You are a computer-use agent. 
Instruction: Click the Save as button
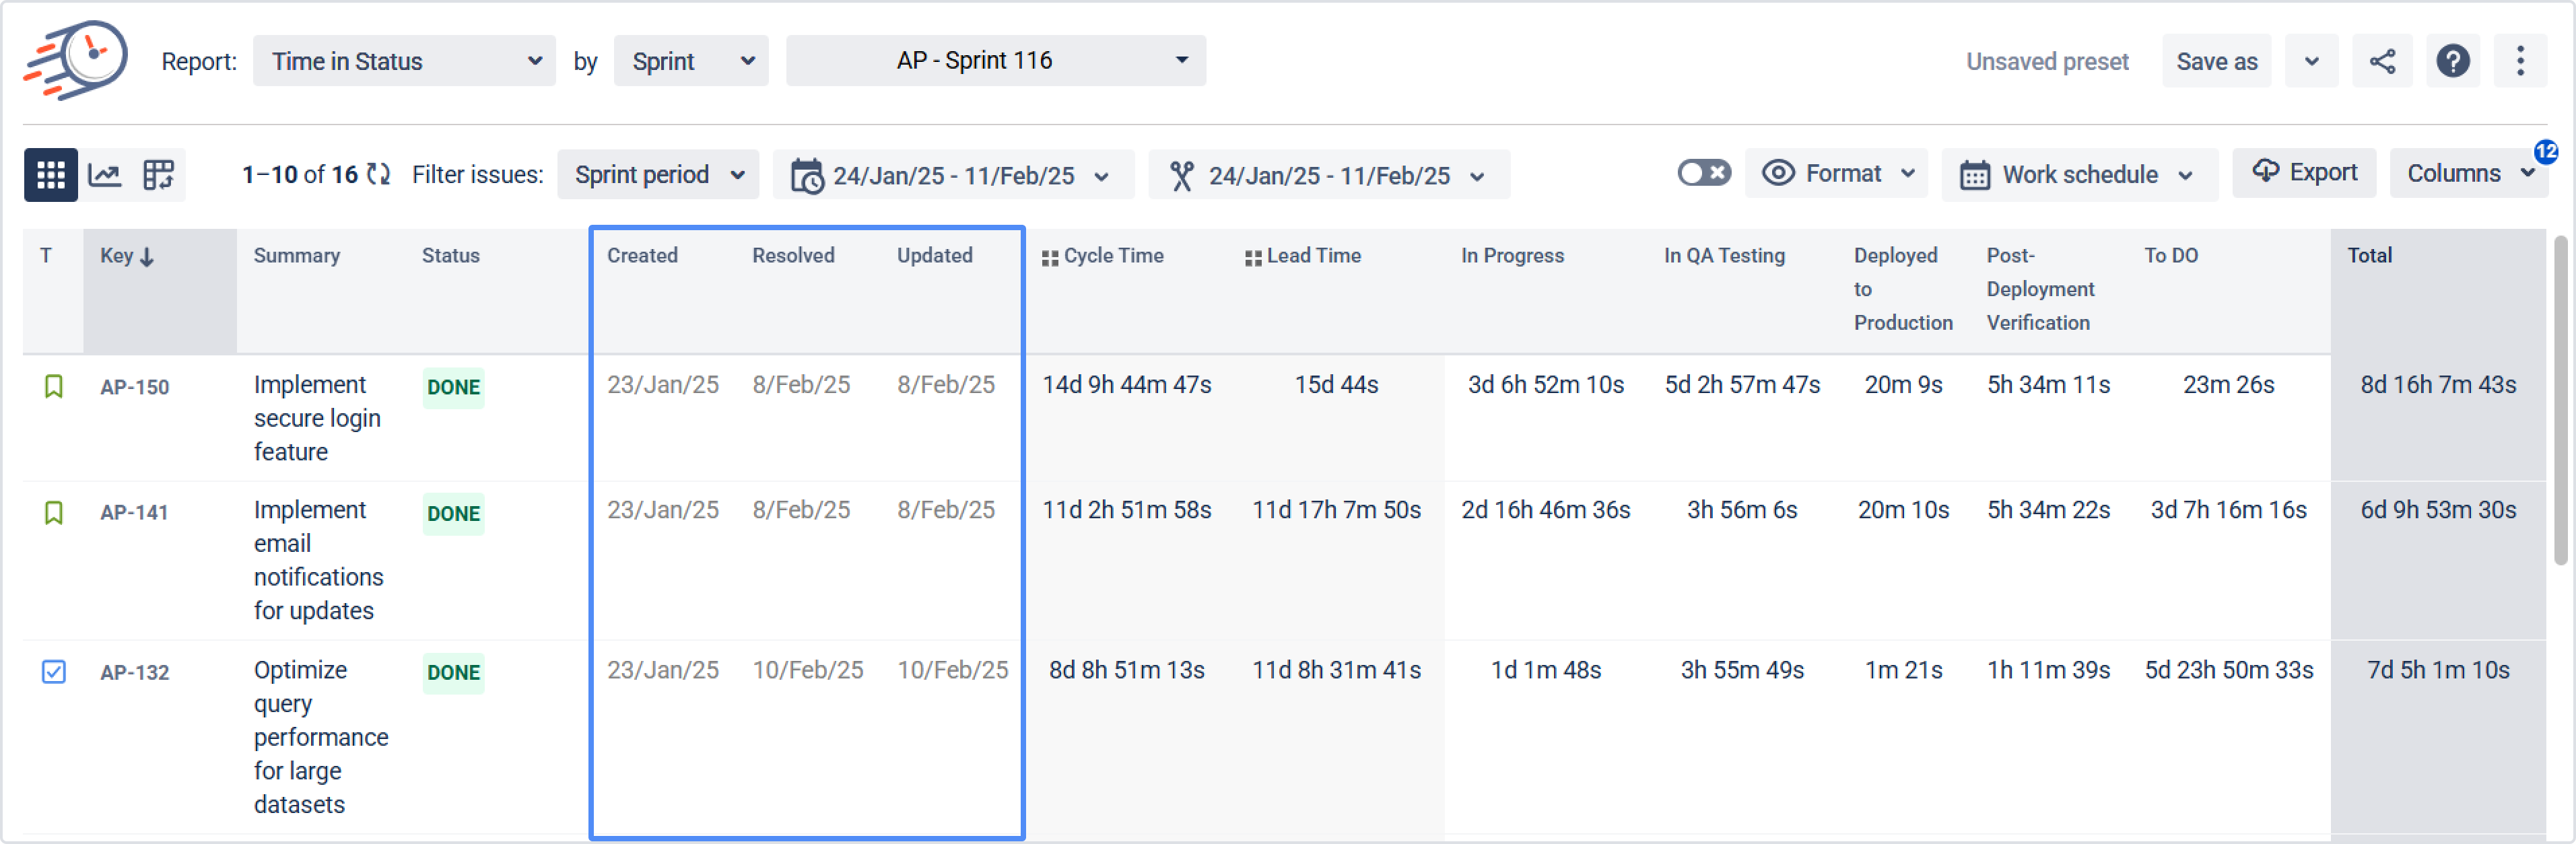click(x=2216, y=61)
